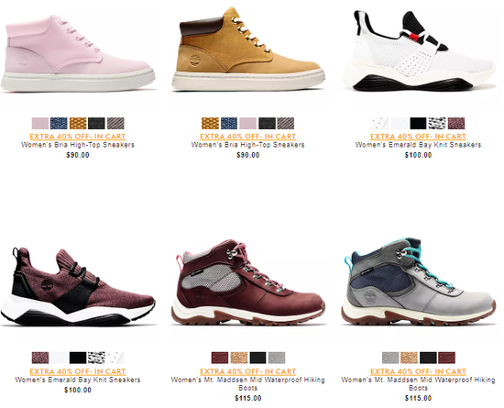This screenshot has height=408, width=504.
Task: Select navy swatch under pink Bria sneaker
Action: tap(59, 124)
